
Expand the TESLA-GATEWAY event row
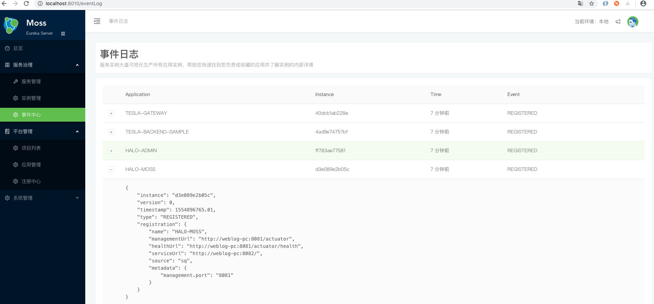tap(111, 113)
